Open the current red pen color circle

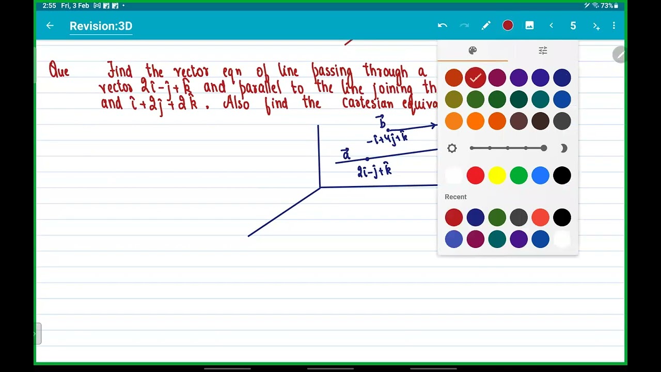508,25
